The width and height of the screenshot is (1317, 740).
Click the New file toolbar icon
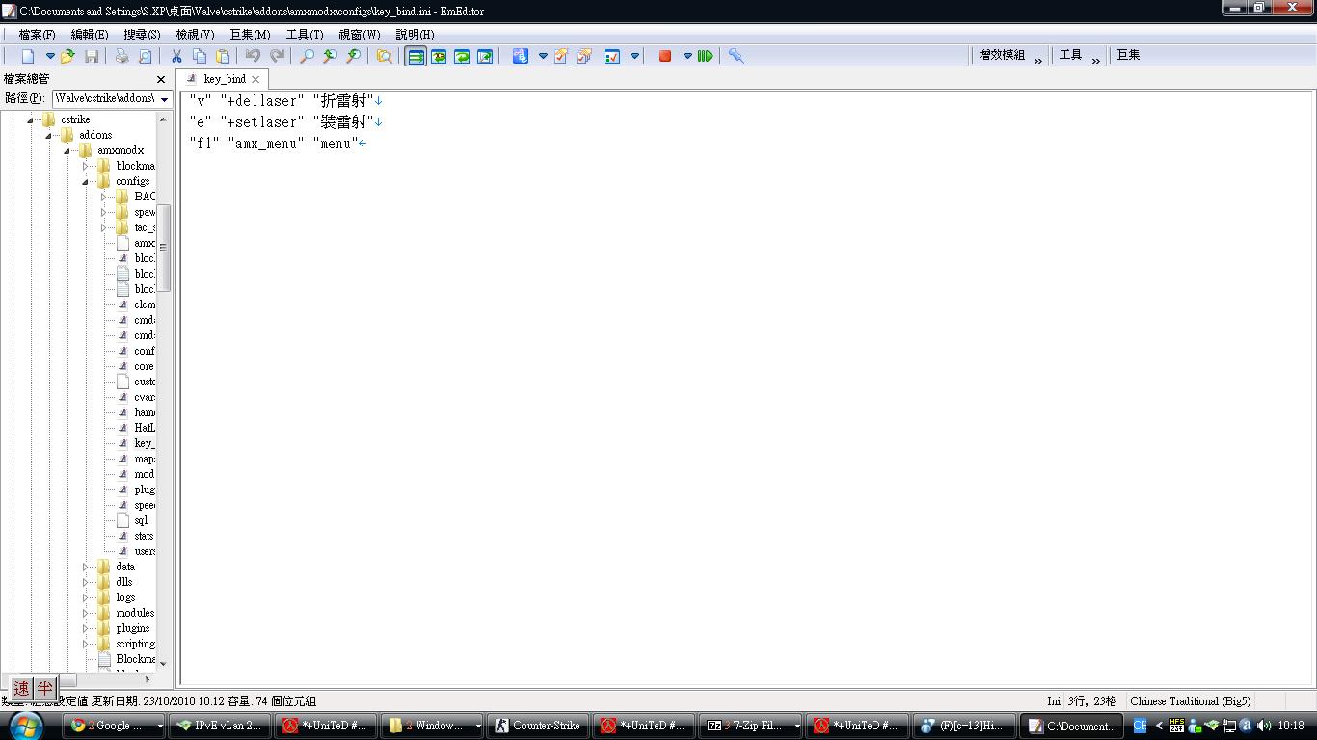click(28, 56)
